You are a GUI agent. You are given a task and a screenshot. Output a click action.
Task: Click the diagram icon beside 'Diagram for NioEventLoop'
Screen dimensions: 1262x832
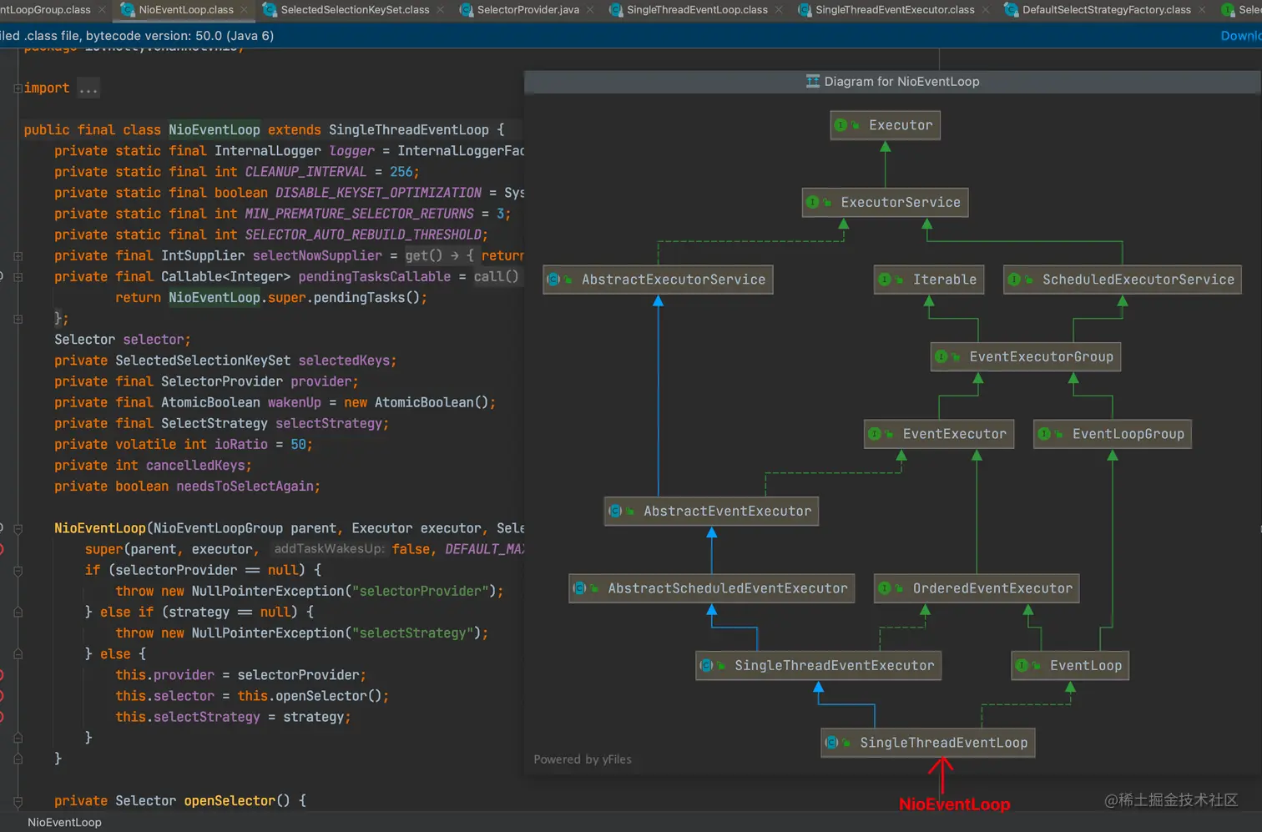coord(812,81)
